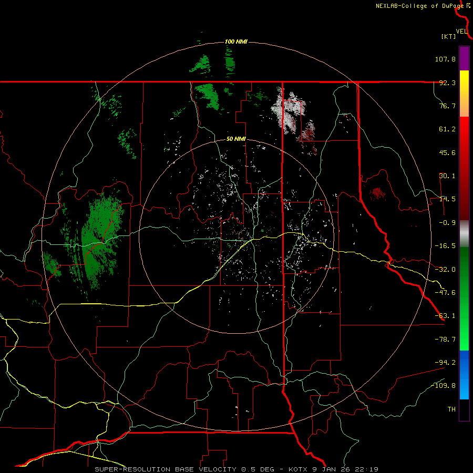Click the product title caption at bottom
This screenshot has width=473, height=473.
tap(236, 469)
